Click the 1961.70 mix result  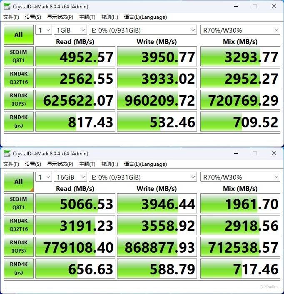tap(240, 203)
